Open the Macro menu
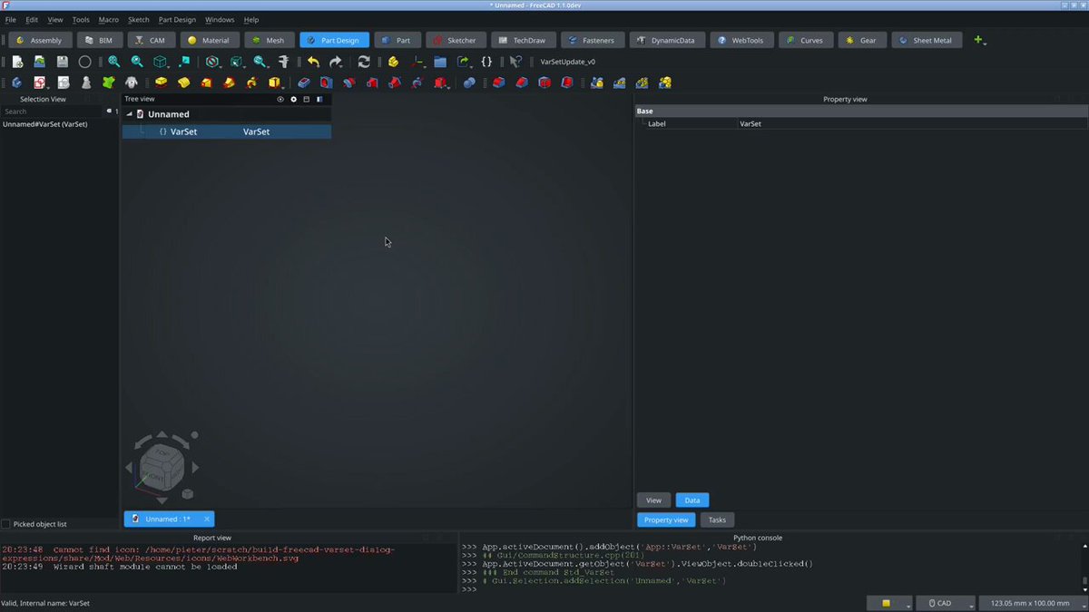The image size is (1089, 612). 108,19
